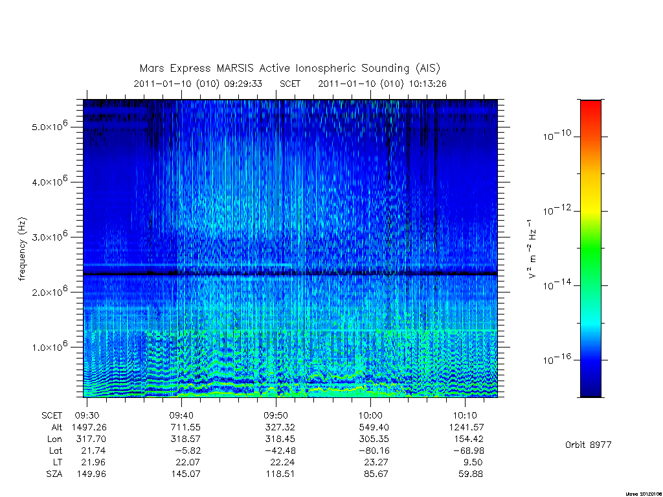Image resolution: width=663 pixels, height=497 pixels.
Task: Click the red top of the colorbar
Action: pyautogui.click(x=590, y=108)
